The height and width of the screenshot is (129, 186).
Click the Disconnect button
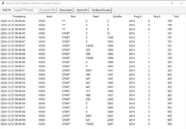(x=66, y=10)
